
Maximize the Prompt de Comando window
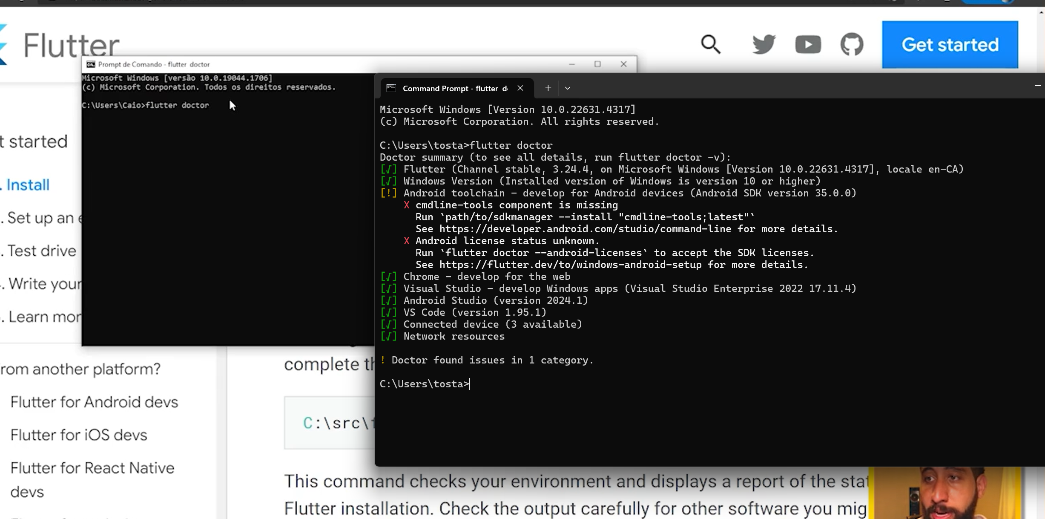(x=597, y=64)
